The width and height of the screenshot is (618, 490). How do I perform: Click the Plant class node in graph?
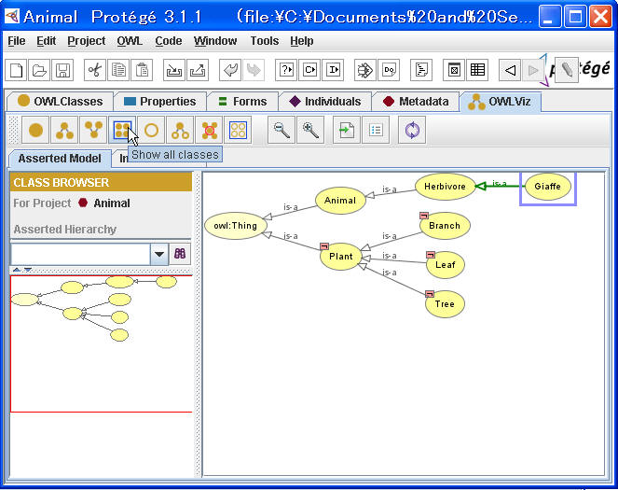pos(340,257)
